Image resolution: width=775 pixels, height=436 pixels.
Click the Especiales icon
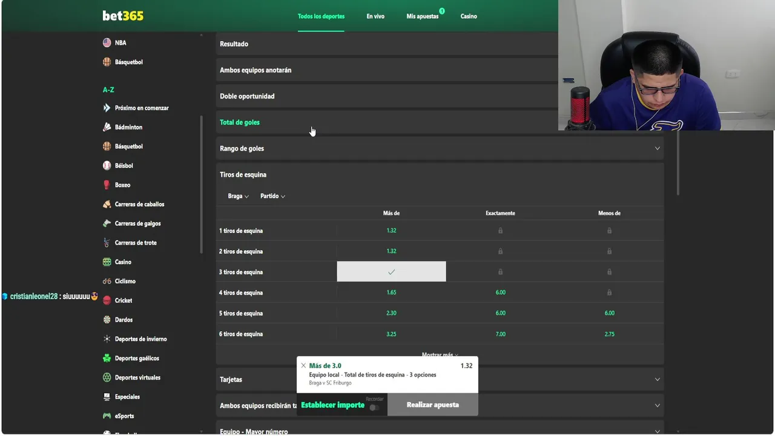pyautogui.click(x=107, y=397)
